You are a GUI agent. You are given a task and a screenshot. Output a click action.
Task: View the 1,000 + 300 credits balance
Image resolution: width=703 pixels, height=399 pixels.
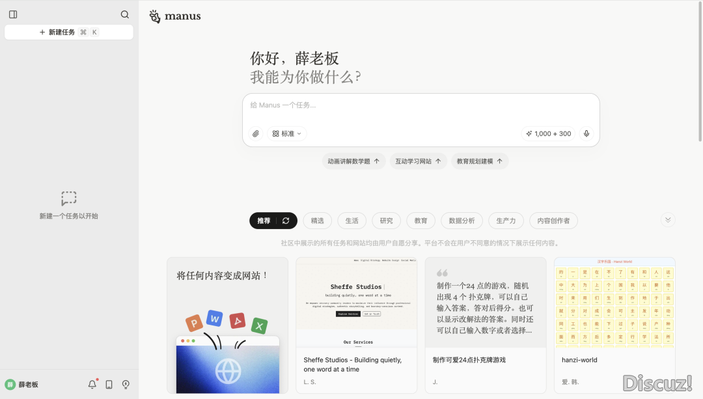[547, 133]
